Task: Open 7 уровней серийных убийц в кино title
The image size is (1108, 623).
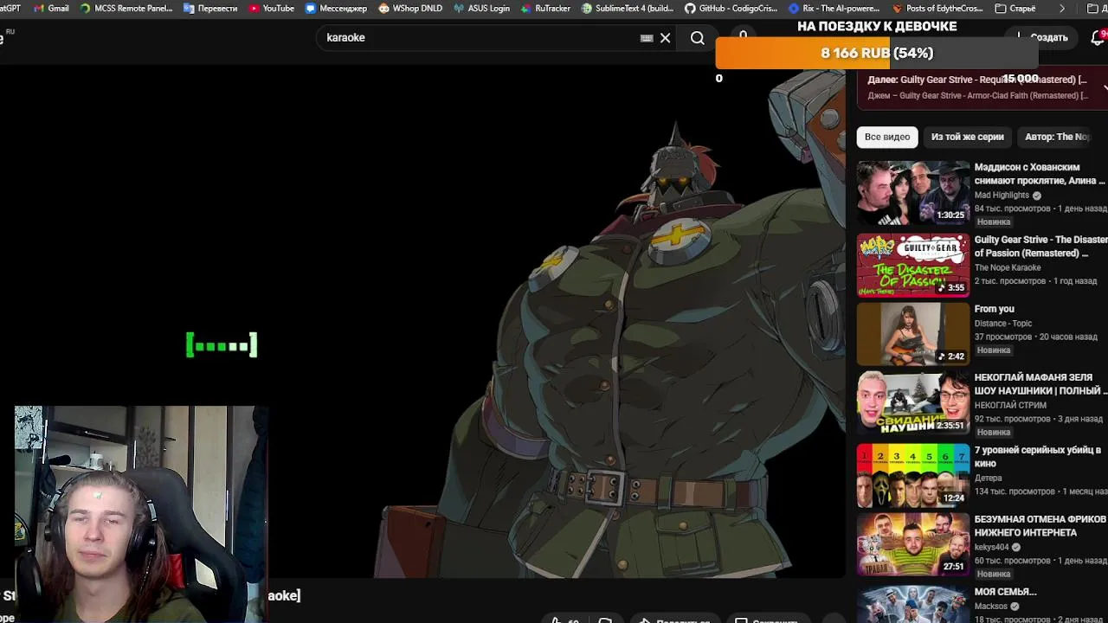Action: point(1038,458)
